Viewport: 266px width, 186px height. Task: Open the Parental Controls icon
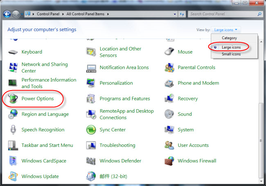169,67
